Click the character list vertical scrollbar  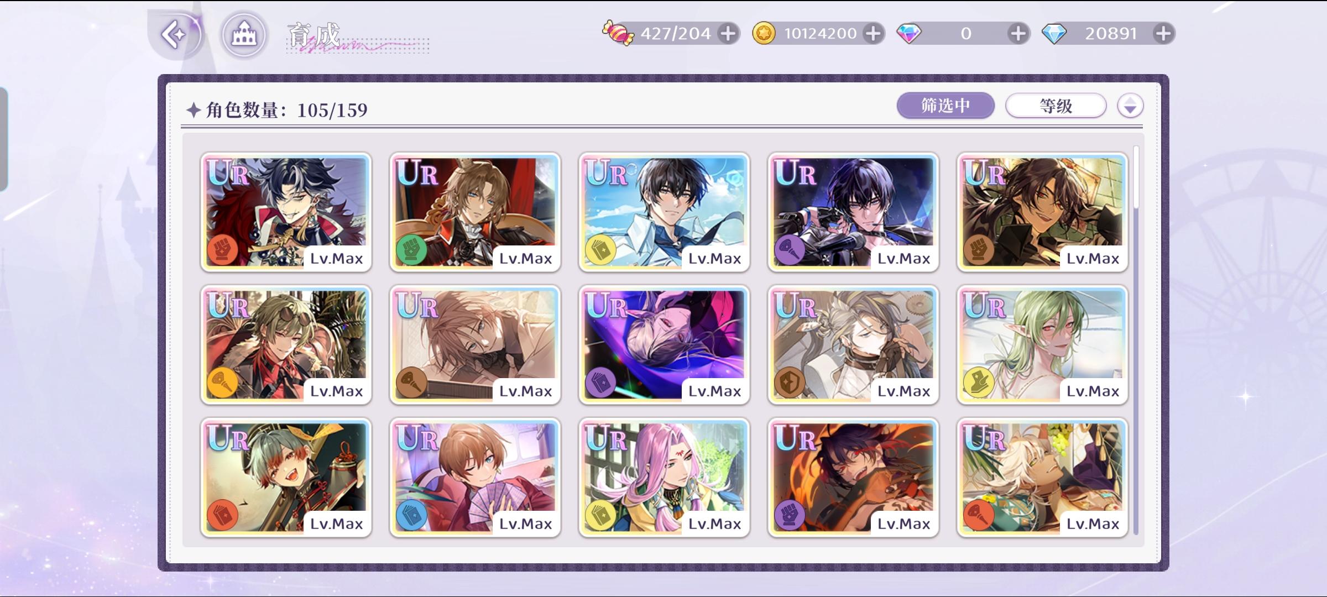point(1136,340)
